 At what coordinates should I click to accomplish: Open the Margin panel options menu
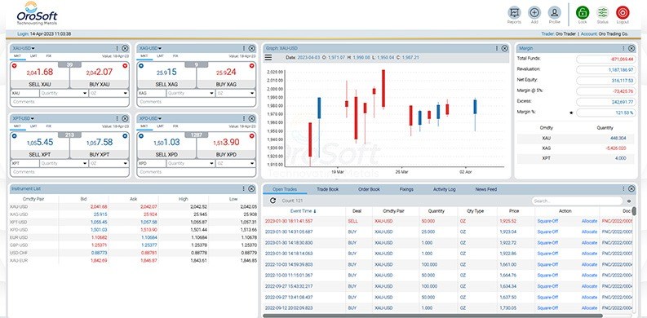click(x=623, y=48)
